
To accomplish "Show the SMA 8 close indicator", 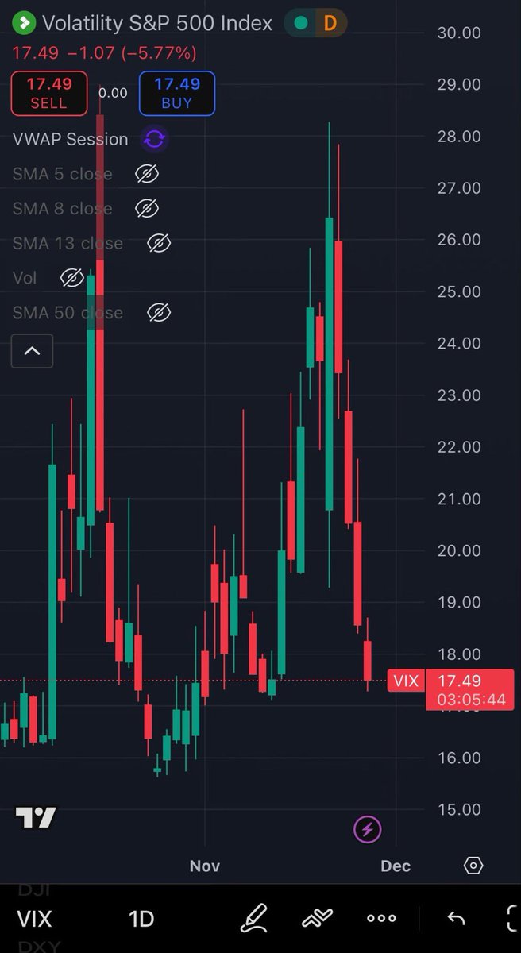I will click(146, 209).
